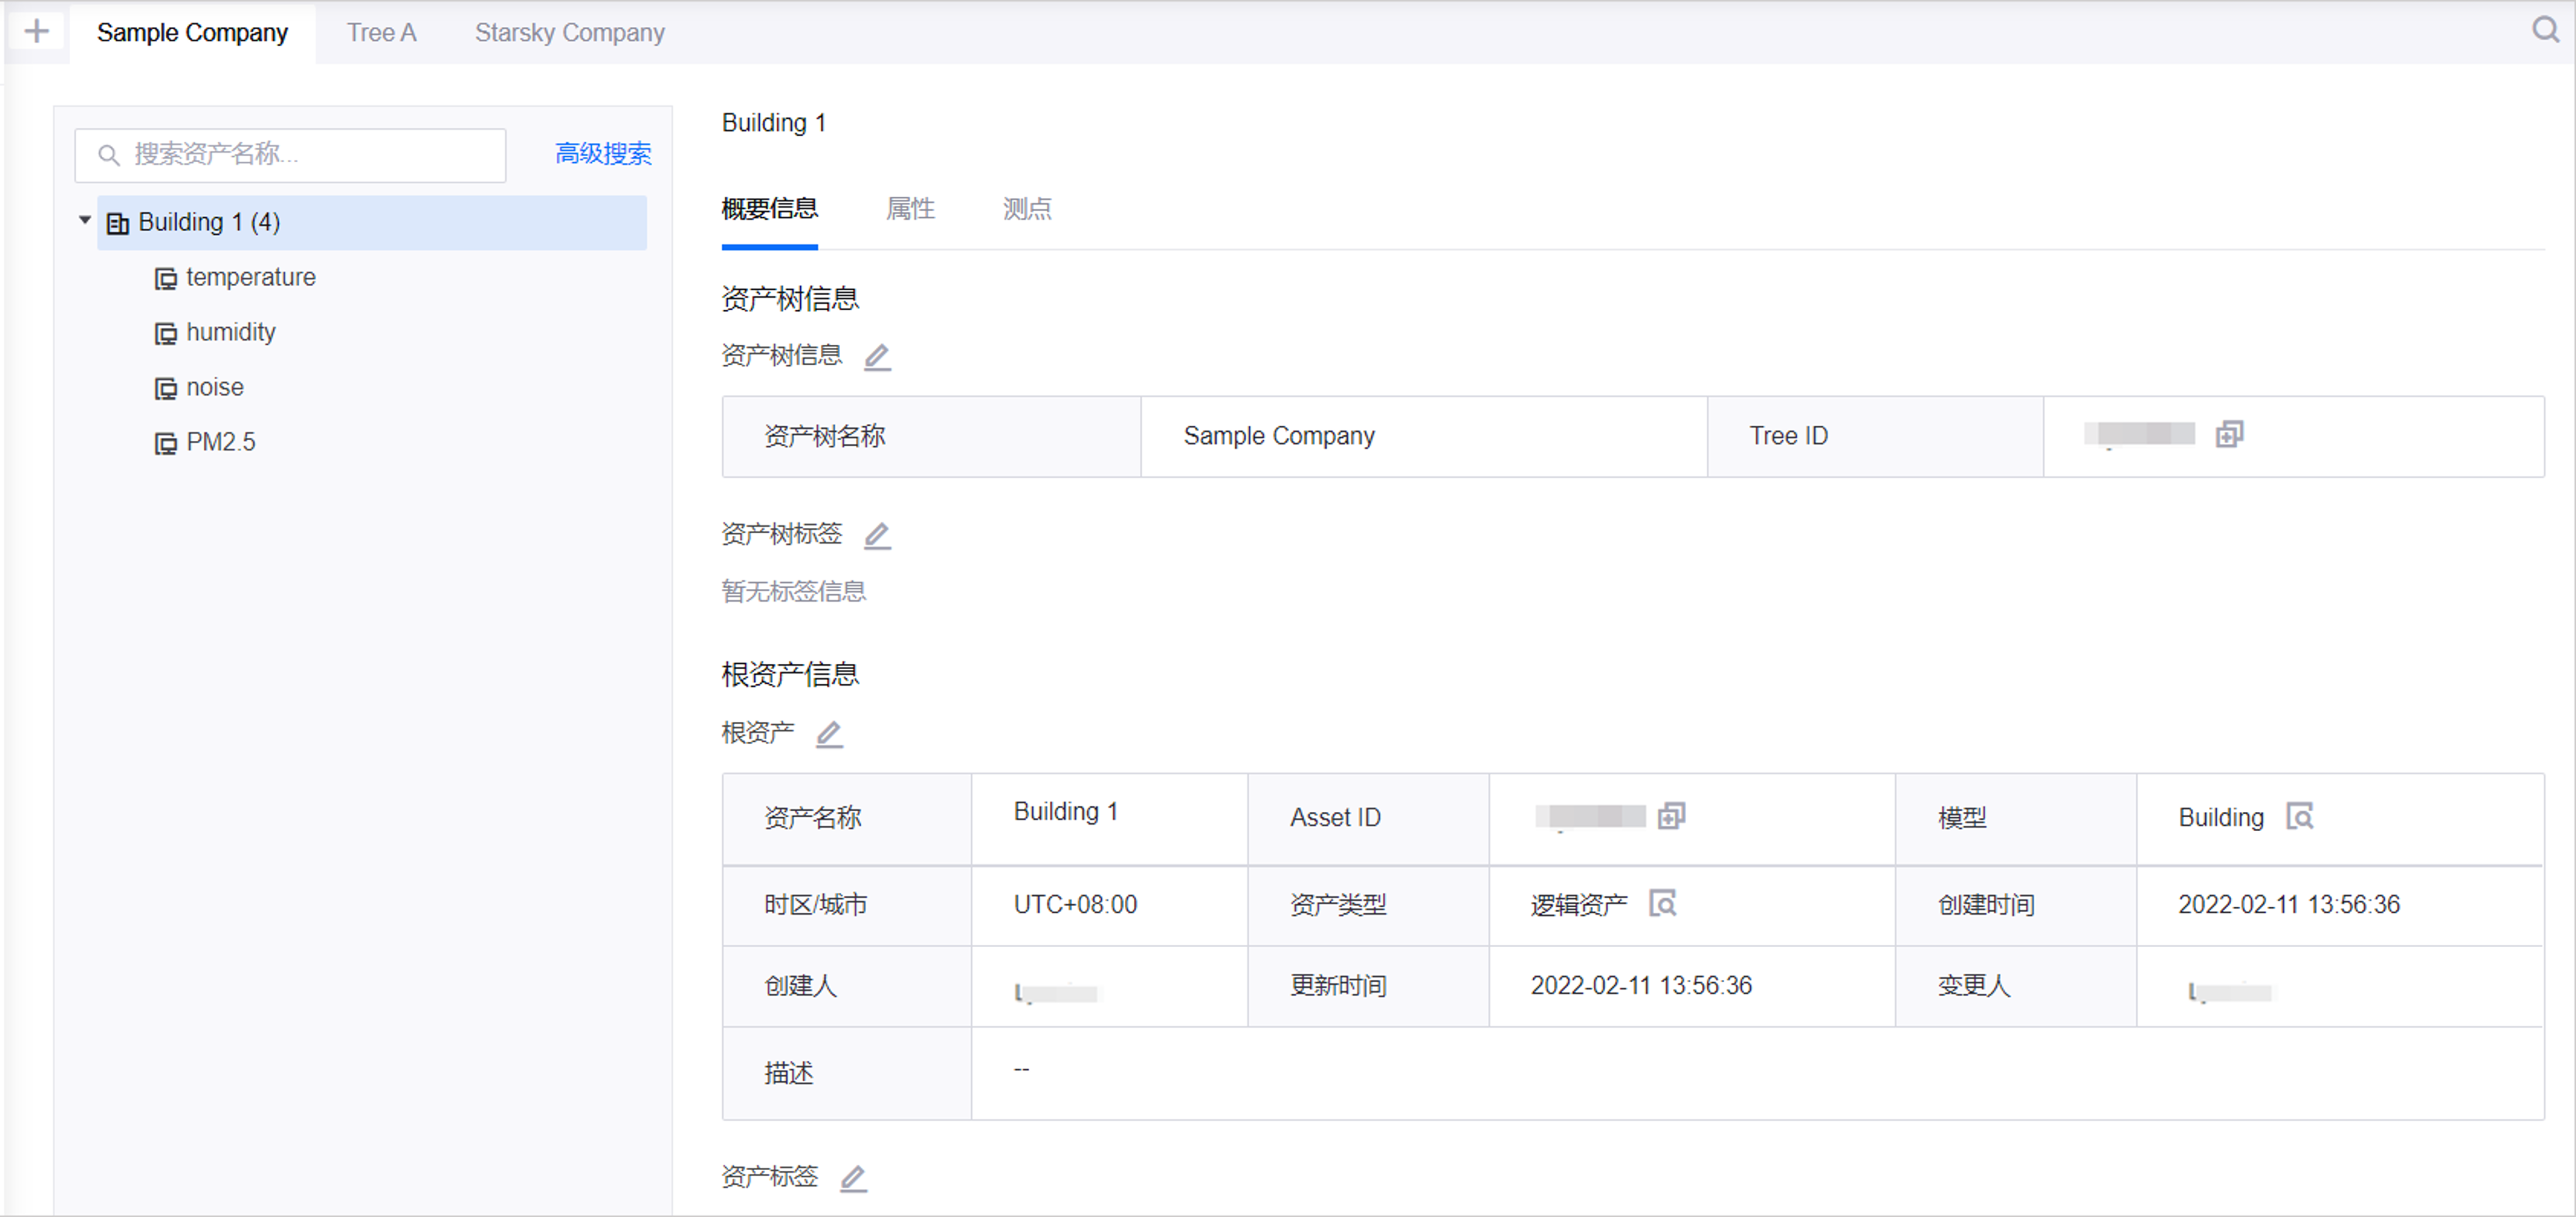Click the pencil icon beside 资产树标签
The height and width of the screenshot is (1217, 2576).
click(x=877, y=535)
